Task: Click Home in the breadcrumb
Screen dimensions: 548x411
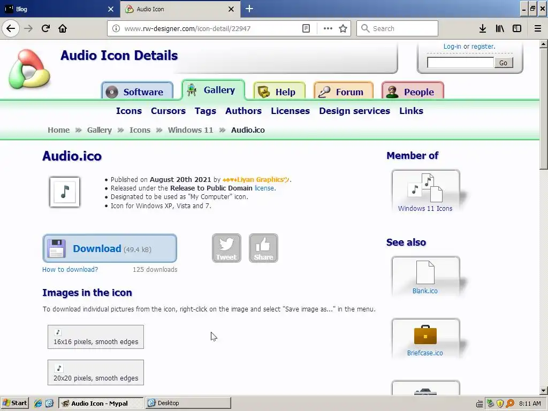Action: (59, 130)
